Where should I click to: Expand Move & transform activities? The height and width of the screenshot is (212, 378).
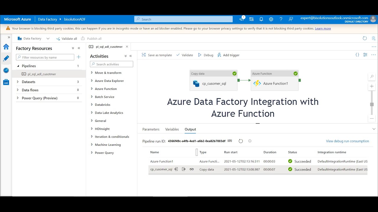[92, 73]
